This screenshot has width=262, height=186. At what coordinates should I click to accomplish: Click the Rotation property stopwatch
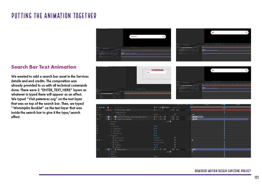(x=113, y=145)
